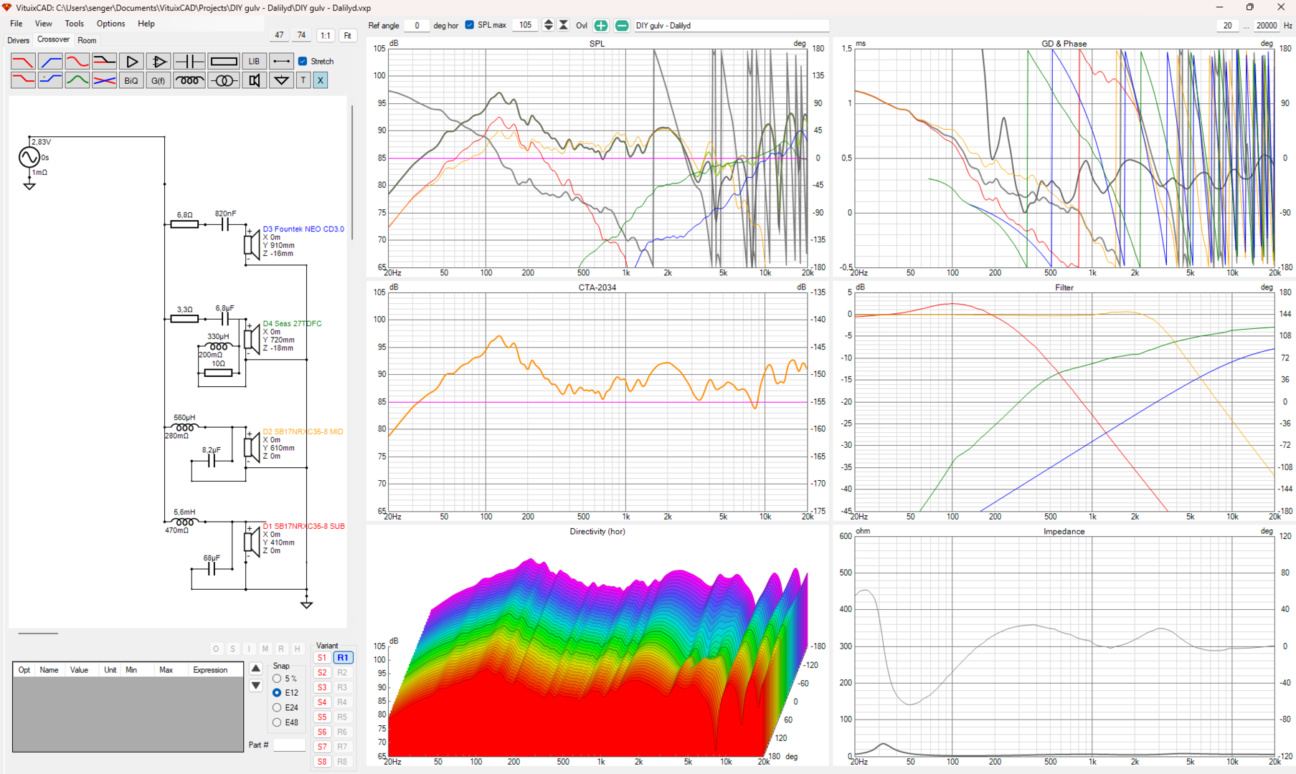Viewport: 1296px width, 774px height.
Task: Add a capacitor component to schematic
Action: (x=189, y=62)
